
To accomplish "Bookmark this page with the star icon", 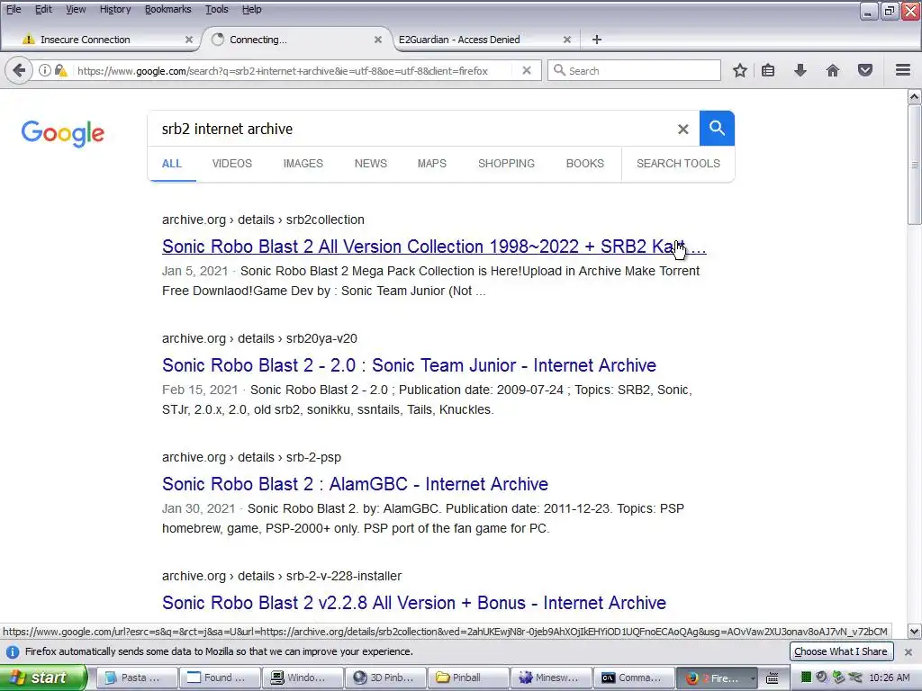I will pyautogui.click(x=740, y=70).
